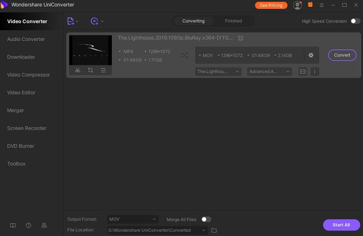Toggle High Speed Conversion switch
This screenshot has height=236, width=363.
[x=355, y=21]
